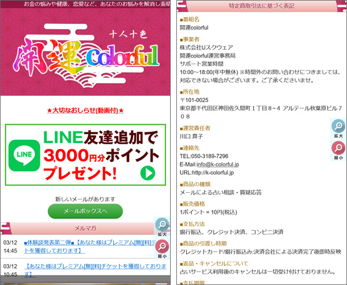Screen dimensions: 347x285
Task: Click the TEL:050-3189-7296 phone number
Action: (204, 156)
